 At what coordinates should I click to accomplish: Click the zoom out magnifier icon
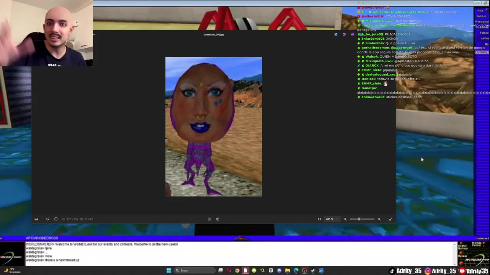[x=345, y=219]
